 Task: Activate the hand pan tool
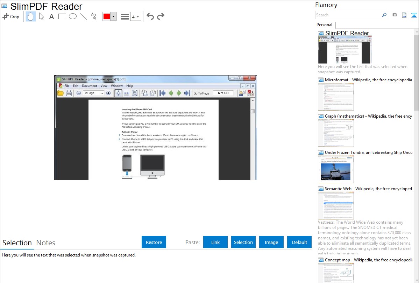31,16
